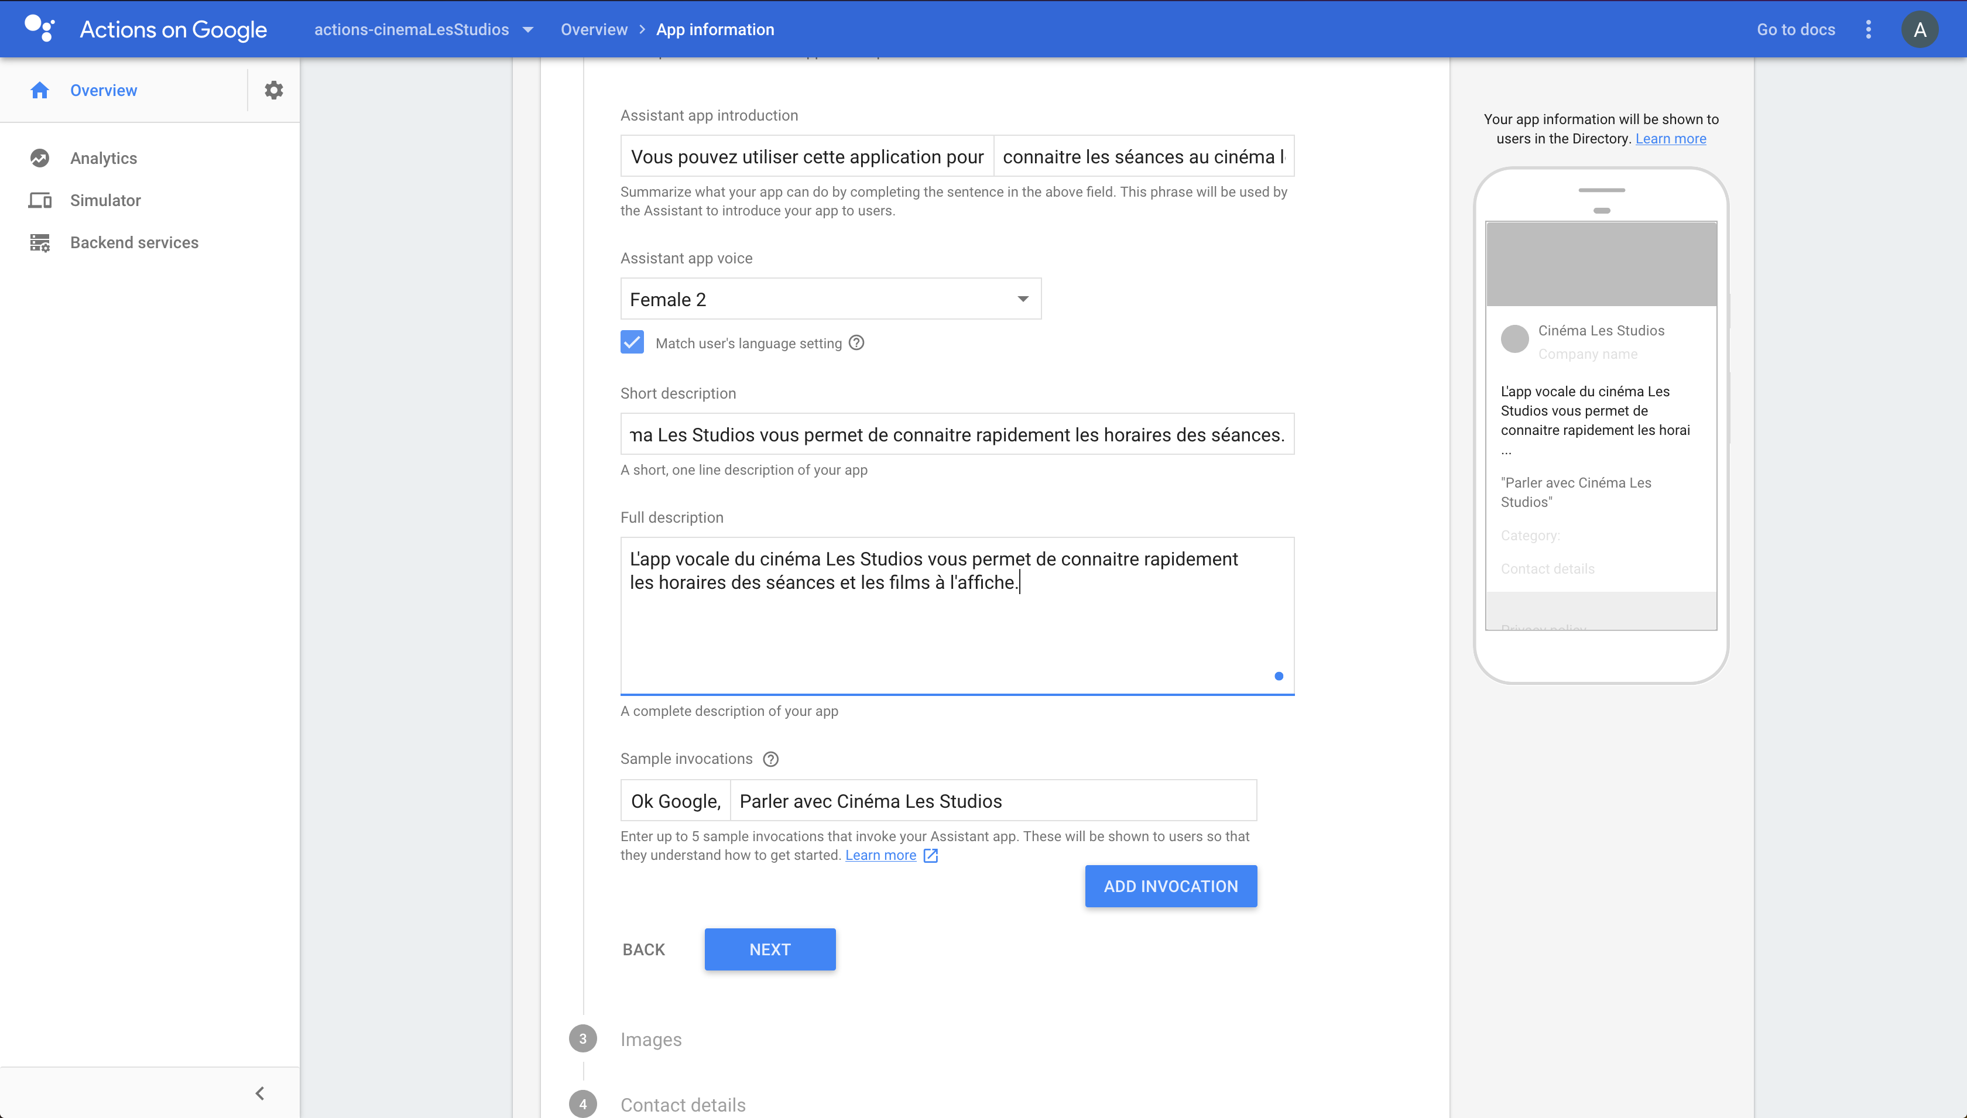1967x1118 pixels.
Task: Click the Analytics chart icon
Action: click(x=40, y=158)
